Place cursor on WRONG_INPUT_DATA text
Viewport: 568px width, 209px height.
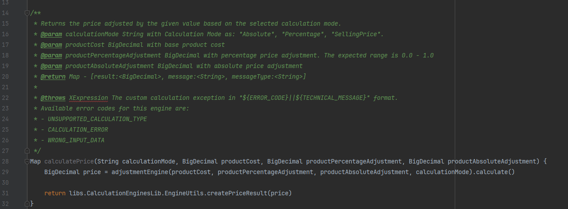(x=76, y=140)
